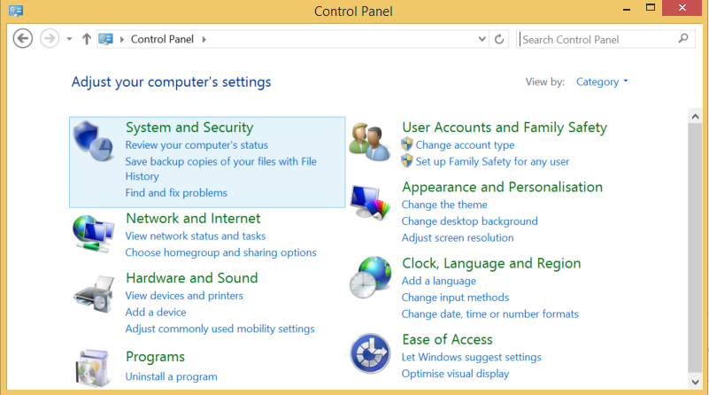
Task: Open Save backup copies with File History
Action: 220,169
